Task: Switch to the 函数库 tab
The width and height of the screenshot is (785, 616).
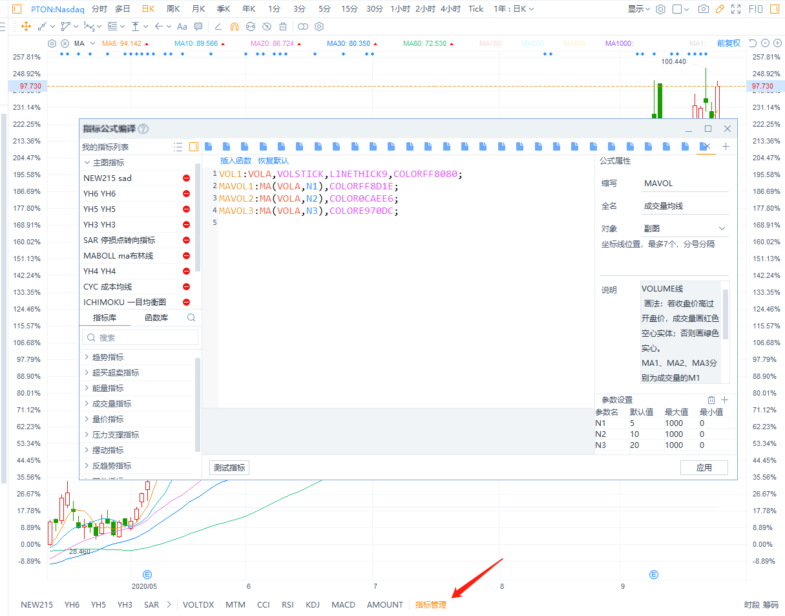Action: pyautogui.click(x=156, y=318)
